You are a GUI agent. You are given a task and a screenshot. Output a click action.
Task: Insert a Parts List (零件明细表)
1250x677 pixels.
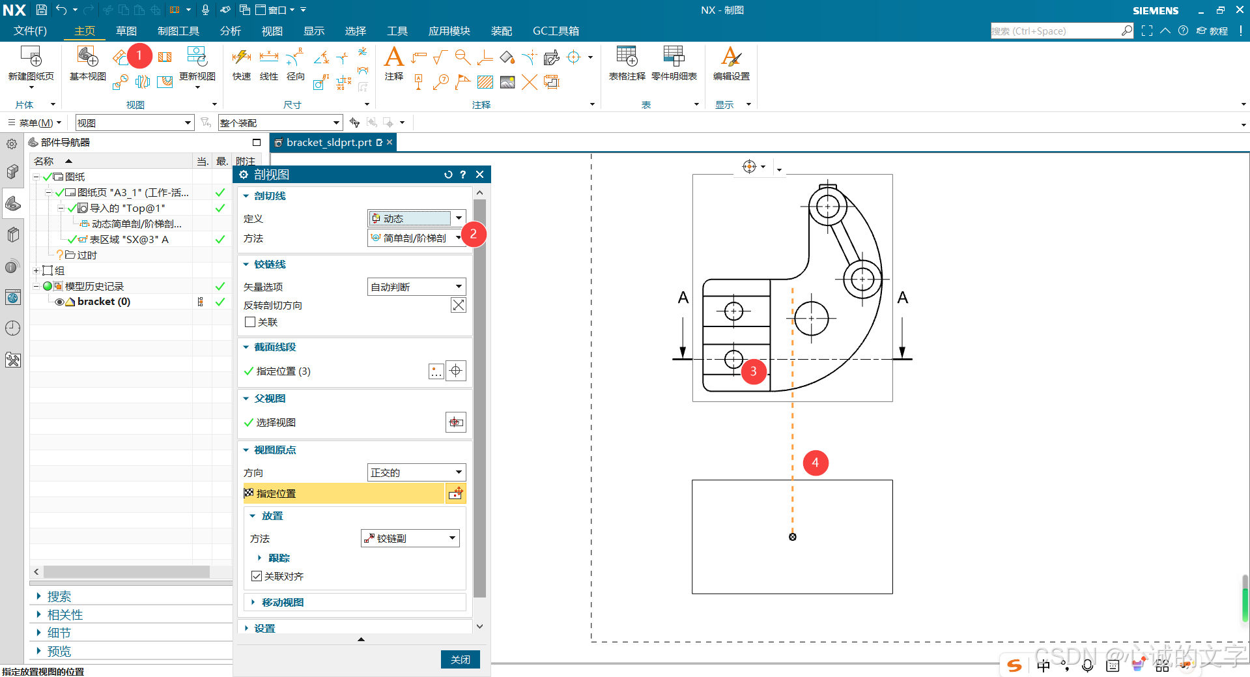point(674,57)
